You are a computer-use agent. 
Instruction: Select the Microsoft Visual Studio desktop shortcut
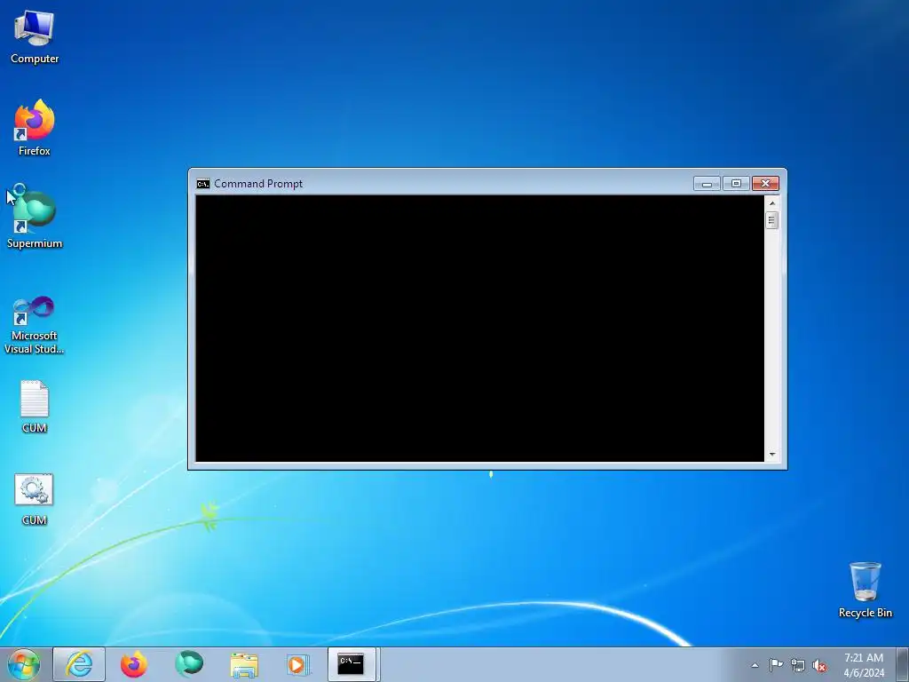(x=35, y=325)
